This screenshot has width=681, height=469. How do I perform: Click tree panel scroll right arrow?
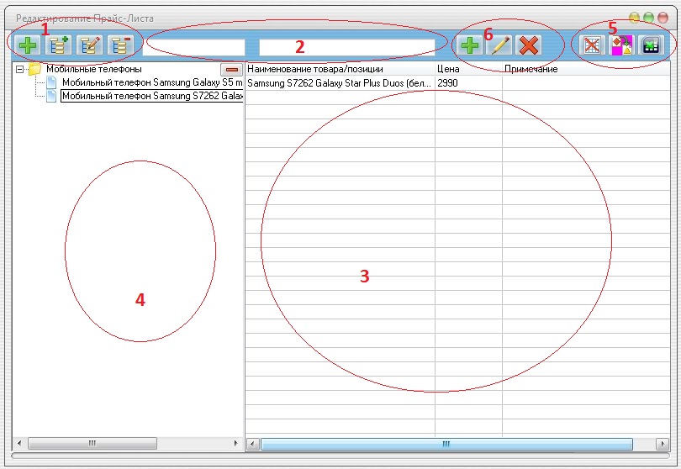(x=236, y=444)
